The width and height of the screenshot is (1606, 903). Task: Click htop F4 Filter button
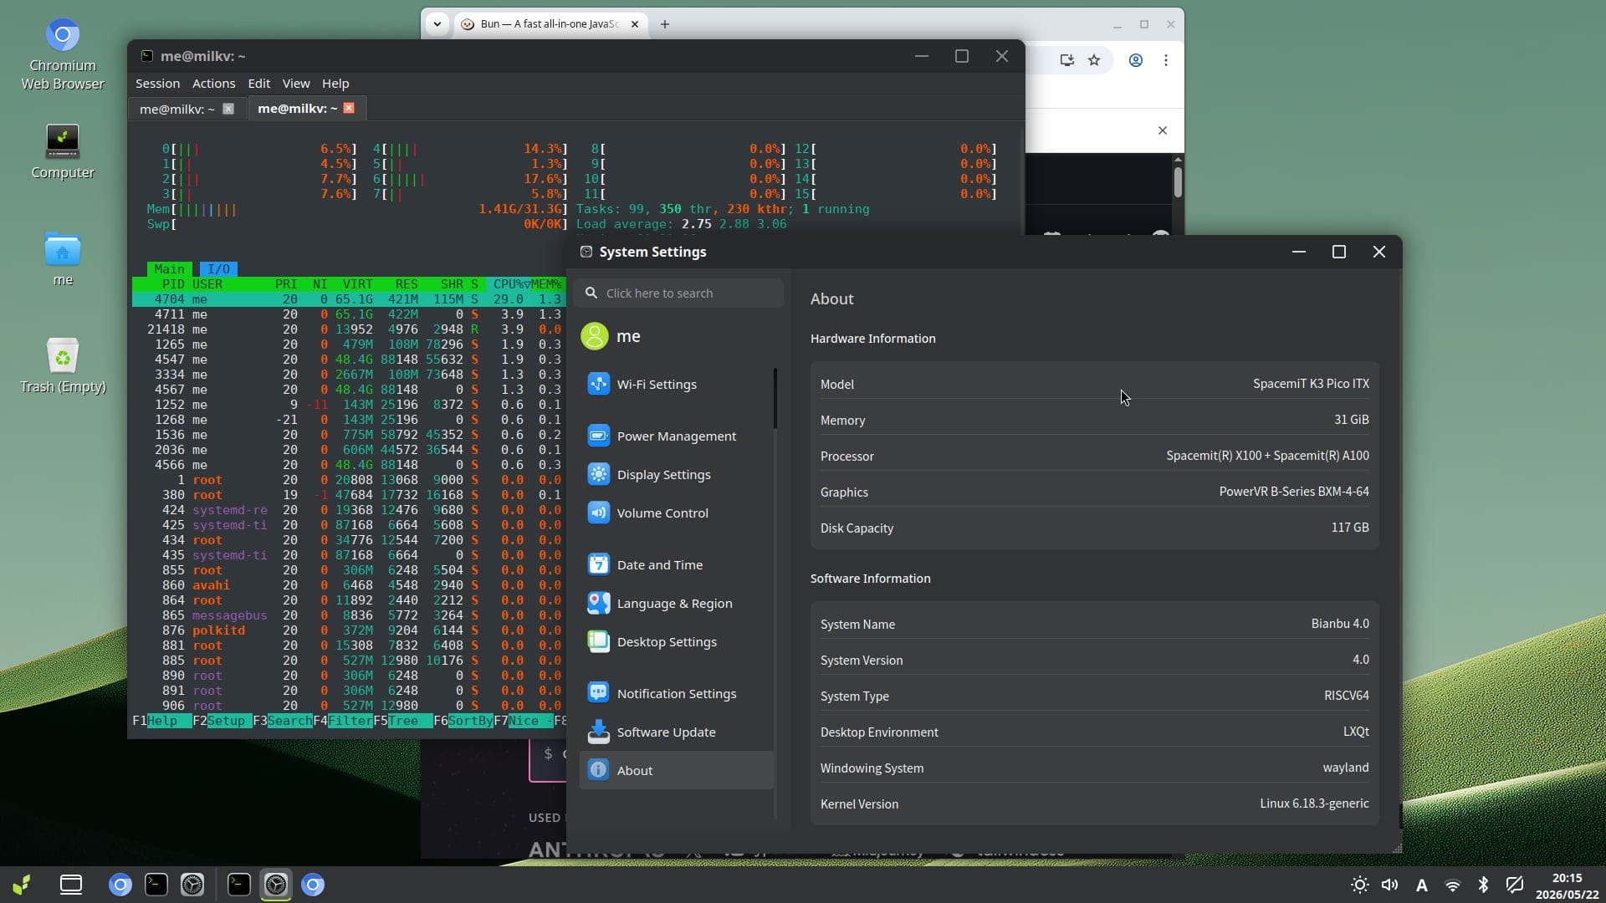pos(343,721)
